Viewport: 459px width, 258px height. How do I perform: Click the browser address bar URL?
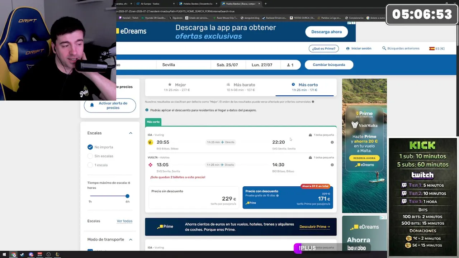(176, 11)
